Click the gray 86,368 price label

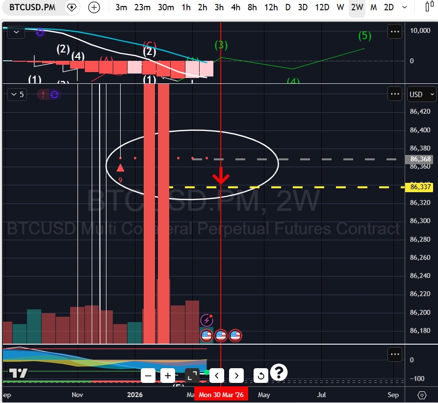point(419,159)
